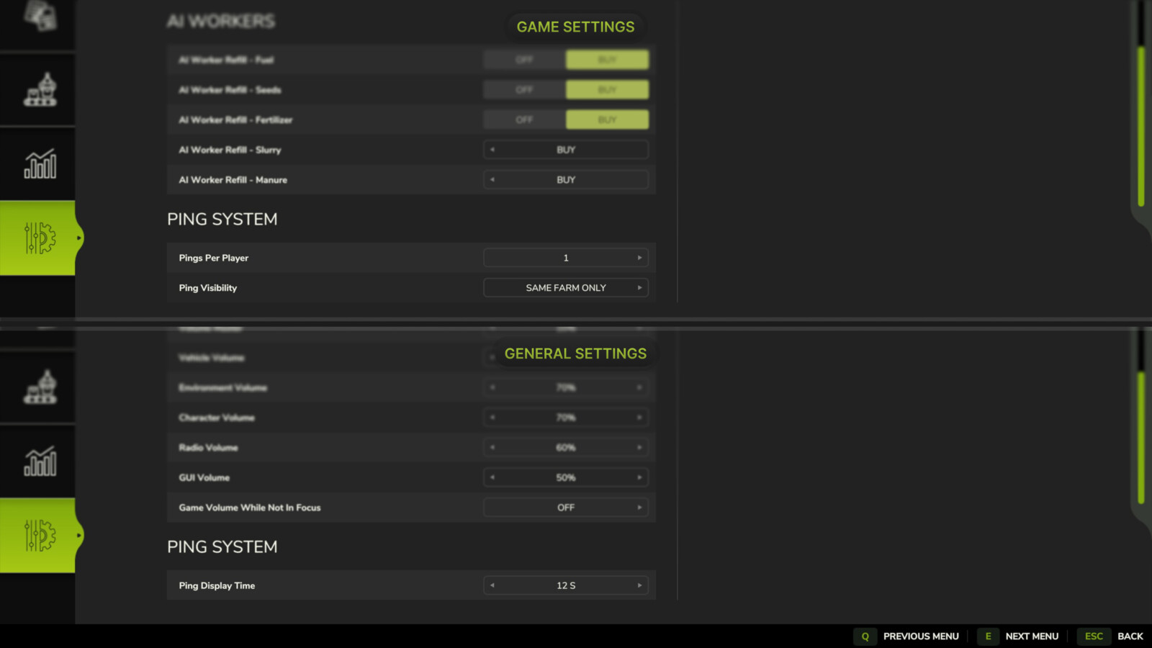This screenshot has width=1152, height=648.
Task: Select the Radio Volume 60% value
Action: (x=566, y=448)
